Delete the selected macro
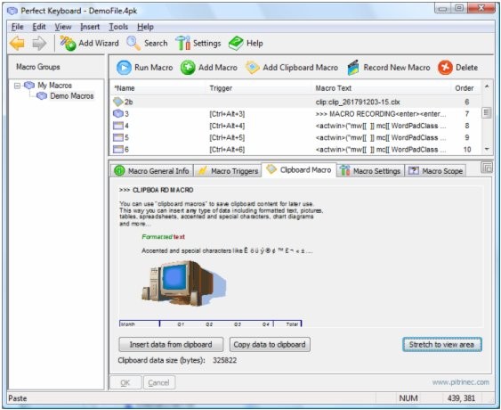Viewport: 501px width, 410px height. coord(458,68)
